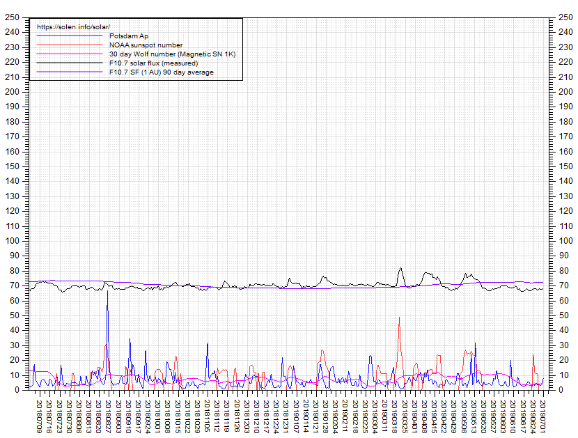Click the black F10.7 flux legend line
The width and height of the screenshot is (578, 438).
pyautogui.click(x=70, y=63)
